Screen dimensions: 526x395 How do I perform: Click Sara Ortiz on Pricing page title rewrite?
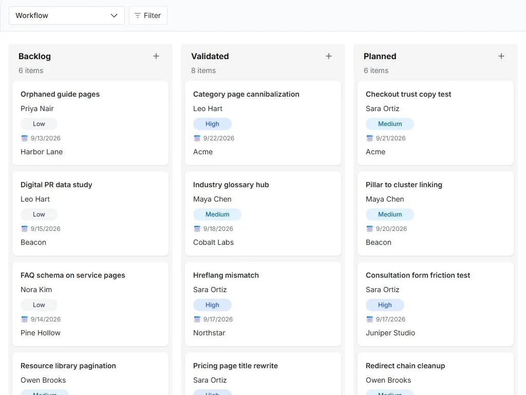click(x=210, y=380)
